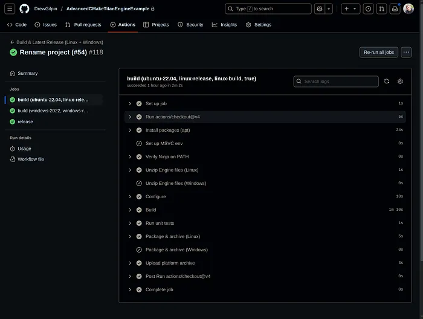Expand the Build step chevron
This screenshot has width=423, height=319.
[130, 210]
